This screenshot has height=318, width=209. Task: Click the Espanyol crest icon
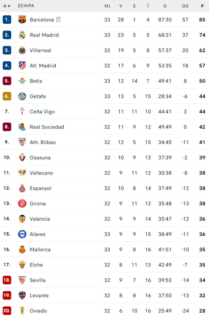click(22, 188)
